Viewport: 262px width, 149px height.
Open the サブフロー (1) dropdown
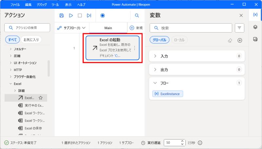coord(71,28)
